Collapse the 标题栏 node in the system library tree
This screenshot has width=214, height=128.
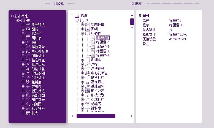coord(82,33)
